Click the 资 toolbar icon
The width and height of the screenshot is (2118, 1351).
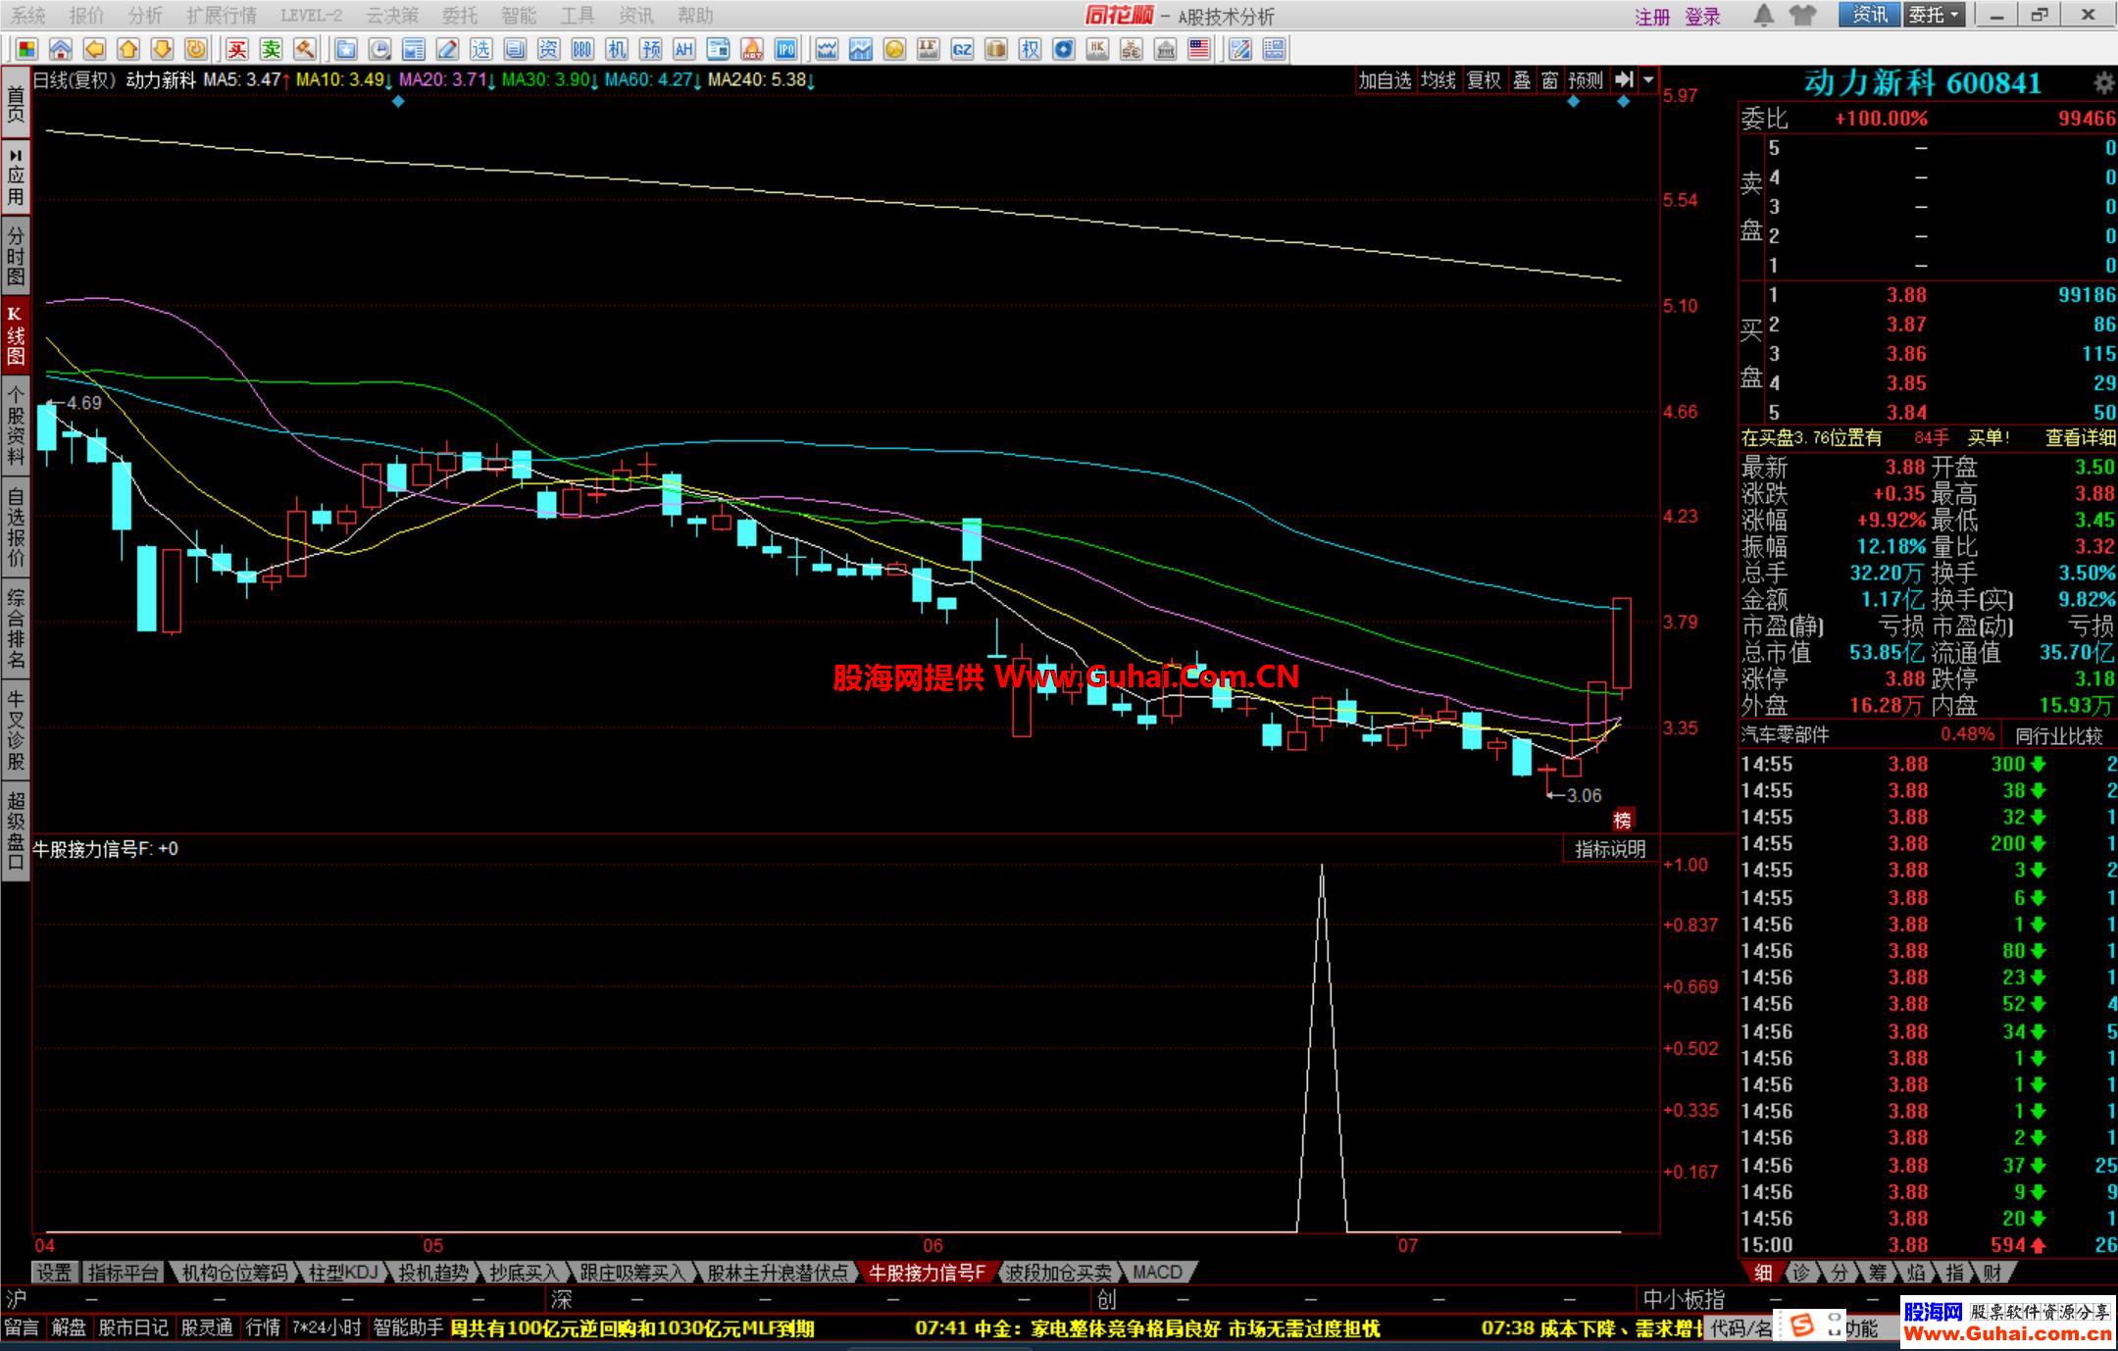click(x=548, y=49)
